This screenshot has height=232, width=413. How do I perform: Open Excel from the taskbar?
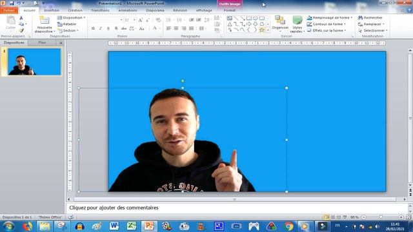(131, 226)
